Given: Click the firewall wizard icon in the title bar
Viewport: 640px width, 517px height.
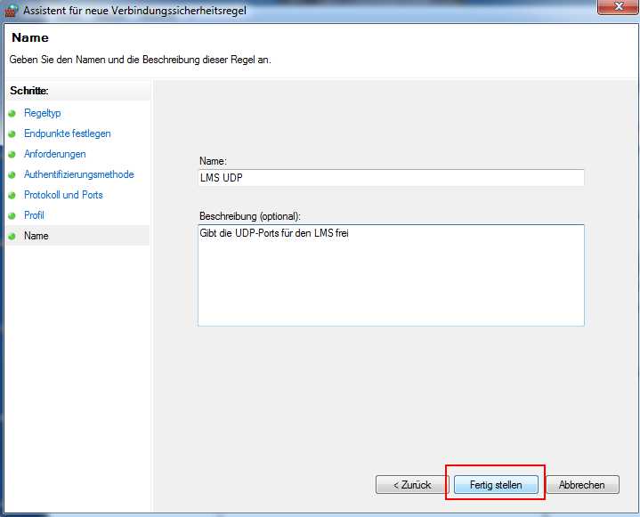Looking at the screenshot, I should click(11, 10).
